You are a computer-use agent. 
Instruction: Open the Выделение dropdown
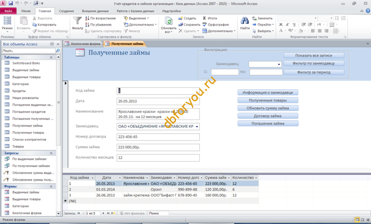click(x=137, y=18)
